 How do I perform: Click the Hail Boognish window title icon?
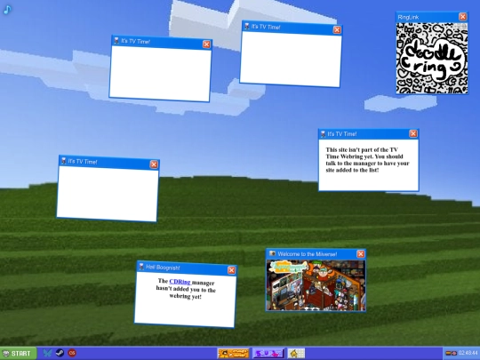click(x=141, y=267)
